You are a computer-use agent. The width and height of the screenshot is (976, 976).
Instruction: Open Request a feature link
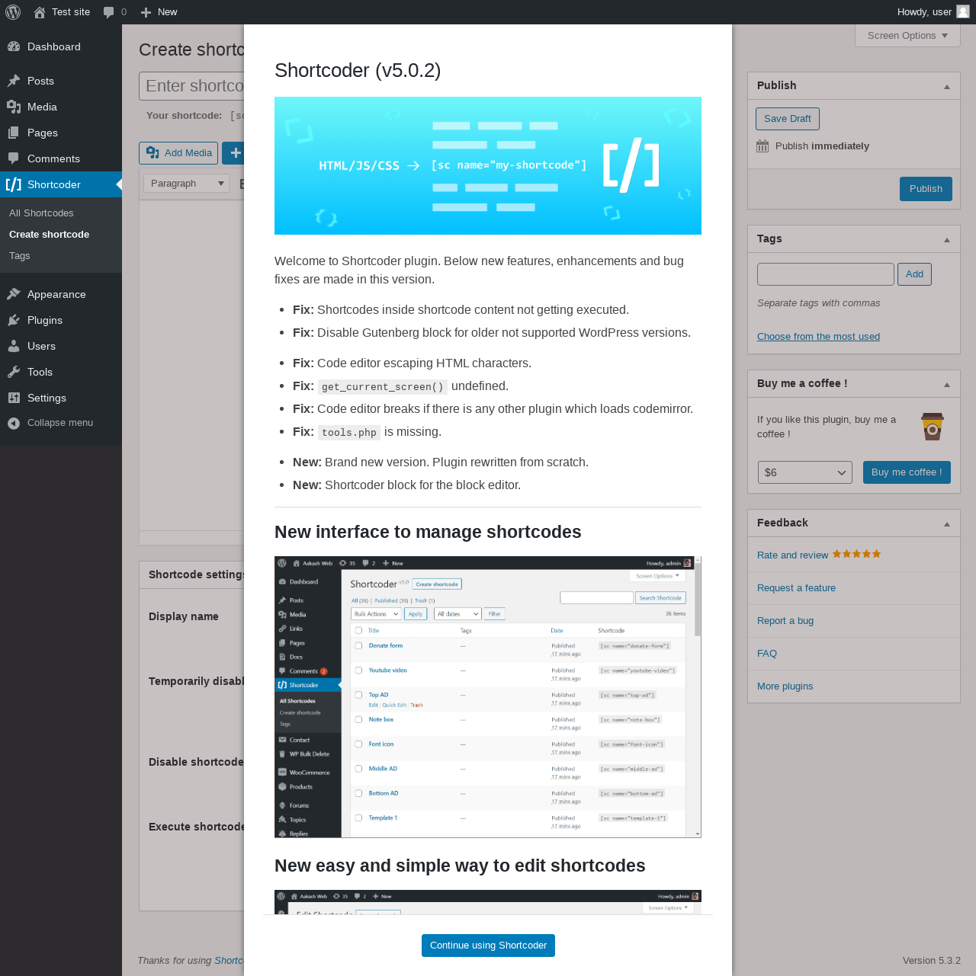point(796,588)
